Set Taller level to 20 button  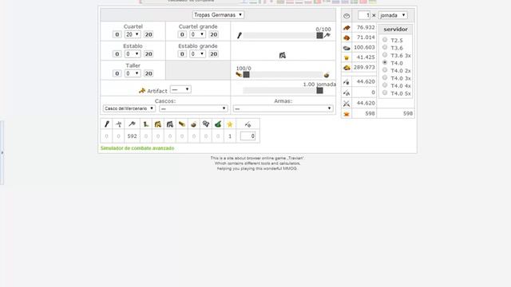(x=149, y=73)
